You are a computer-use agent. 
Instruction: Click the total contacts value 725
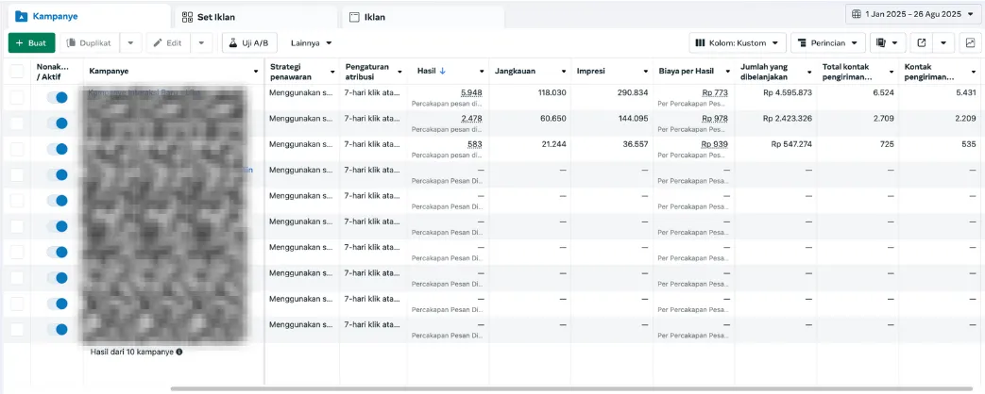click(888, 143)
